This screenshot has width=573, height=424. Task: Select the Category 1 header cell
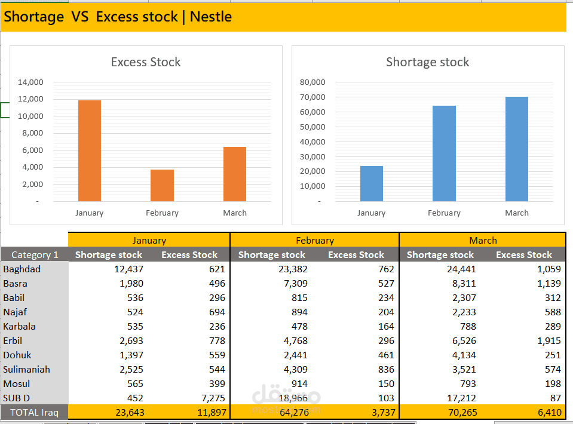coord(35,254)
